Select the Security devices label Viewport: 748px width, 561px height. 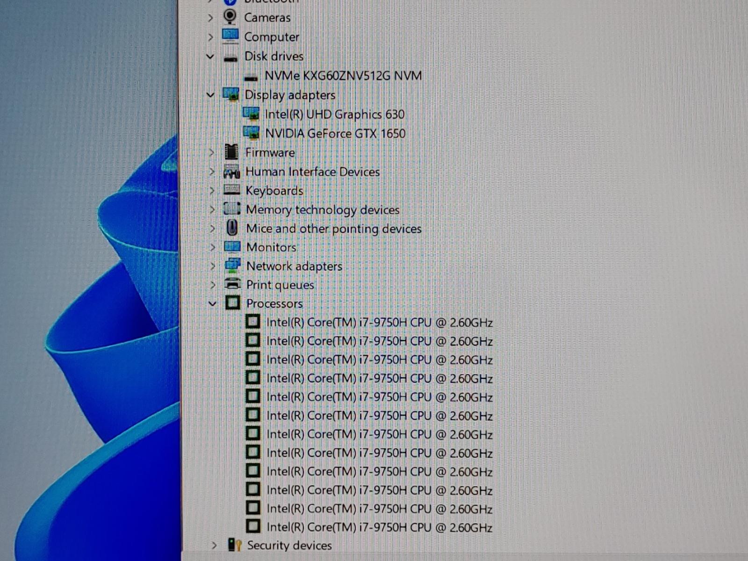[289, 545]
